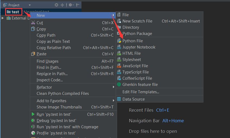Click the Debug bug icon

pos(33,121)
